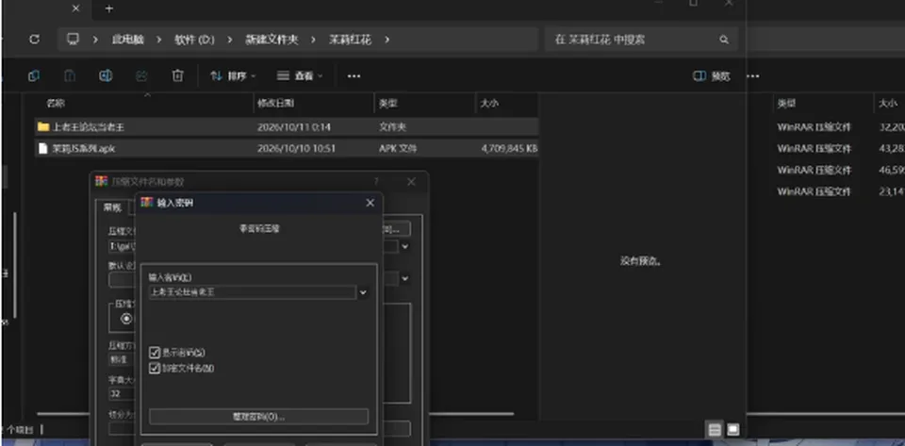Toggle the 显示密码 checkbox
905x446 pixels.
coord(154,353)
